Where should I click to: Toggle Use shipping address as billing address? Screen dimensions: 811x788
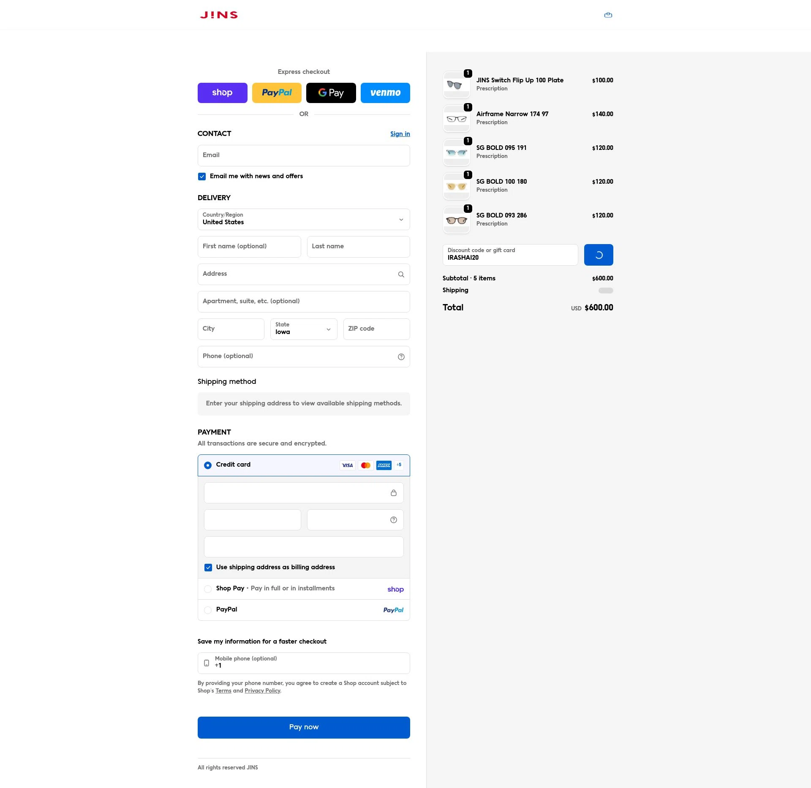pos(208,568)
